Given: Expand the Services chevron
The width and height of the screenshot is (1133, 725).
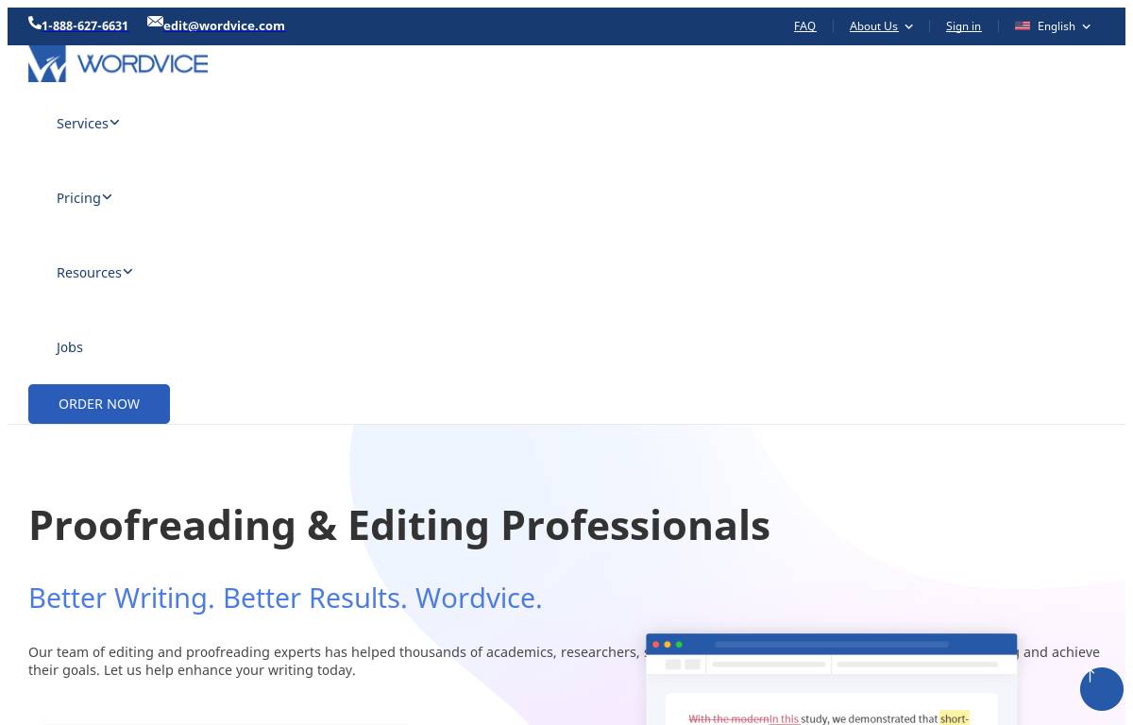Looking at the screenshot, I should 114,123.
